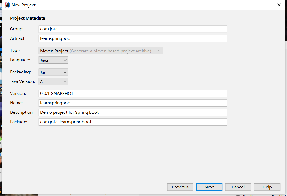Edit the Package field com.jotal.learnspringboot
The width and height of the screenshot is (287, 196).
point(133,122)
